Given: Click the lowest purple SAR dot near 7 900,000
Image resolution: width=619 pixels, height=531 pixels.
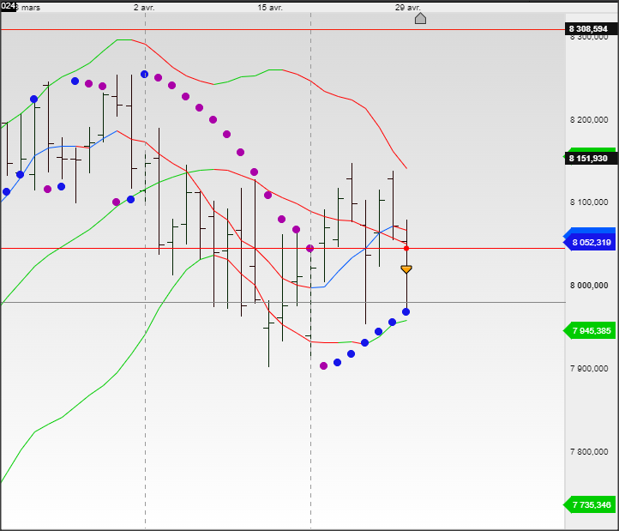Looking at the screenshot, I should [324, 365].
